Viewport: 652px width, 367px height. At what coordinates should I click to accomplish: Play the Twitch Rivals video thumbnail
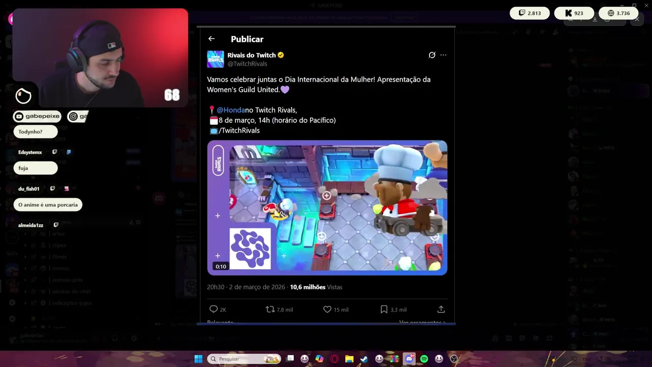point(327,208)
